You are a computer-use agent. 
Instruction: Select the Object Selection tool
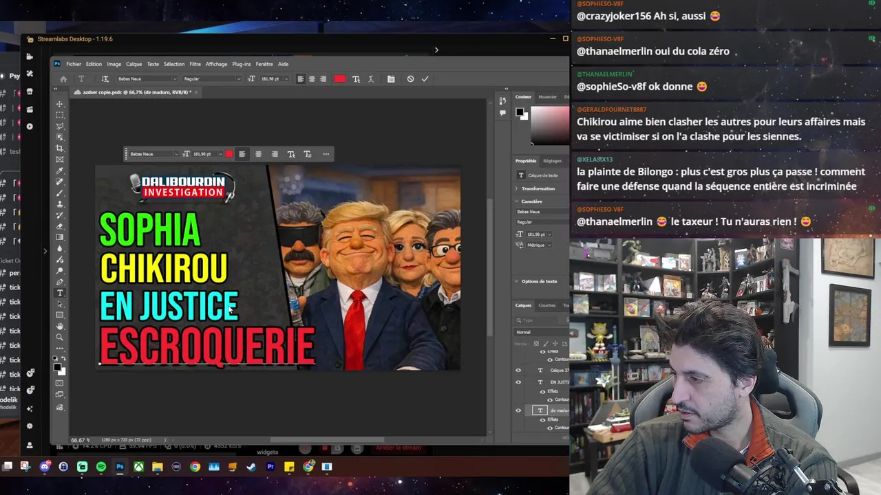[x=60, y=137]
